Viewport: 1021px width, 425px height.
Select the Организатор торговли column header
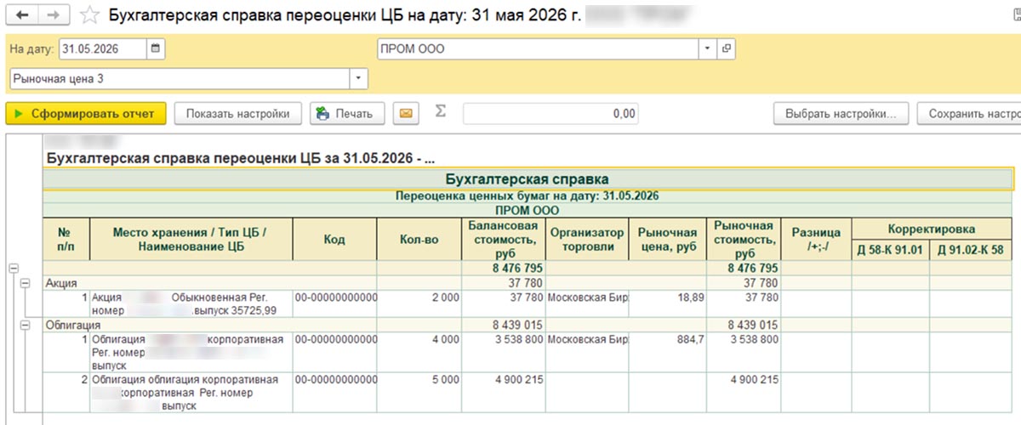point(587,241)
